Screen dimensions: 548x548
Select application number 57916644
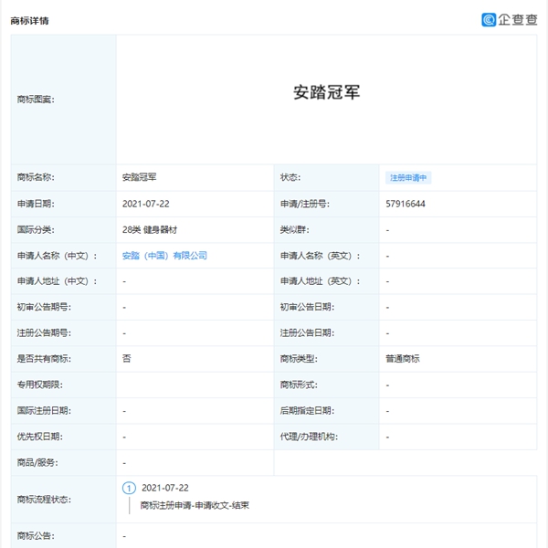point(406,204)
